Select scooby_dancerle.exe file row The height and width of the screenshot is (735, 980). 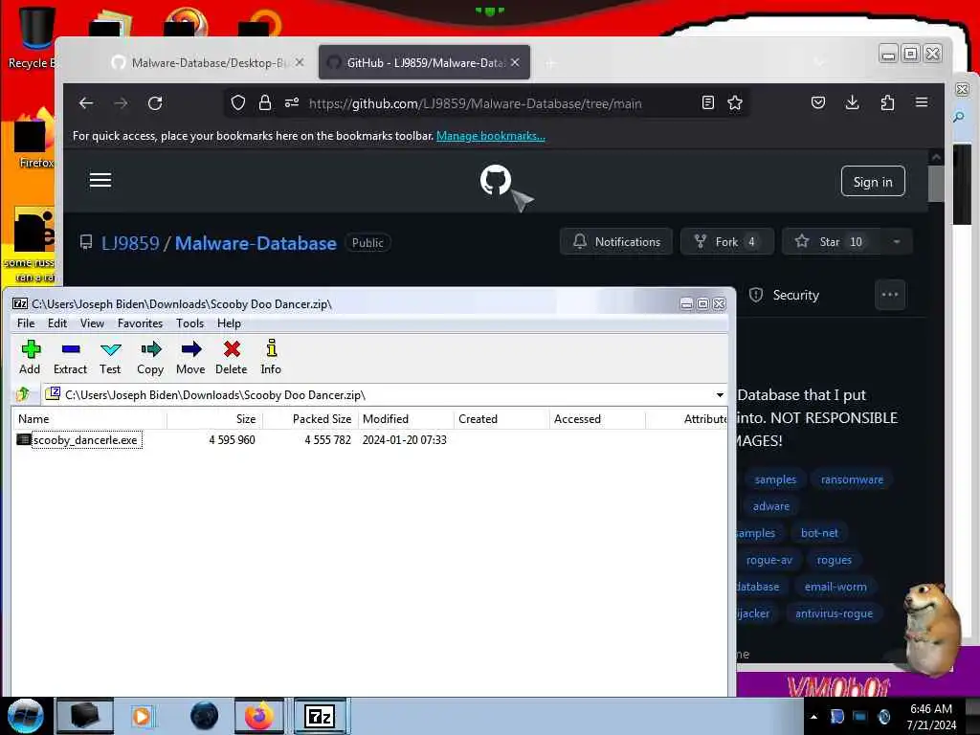point(368,440)
